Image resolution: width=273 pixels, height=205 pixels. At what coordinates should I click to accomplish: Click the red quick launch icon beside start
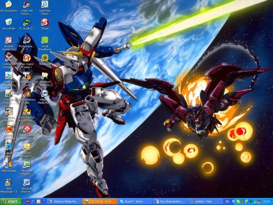[x=28, y=201]
